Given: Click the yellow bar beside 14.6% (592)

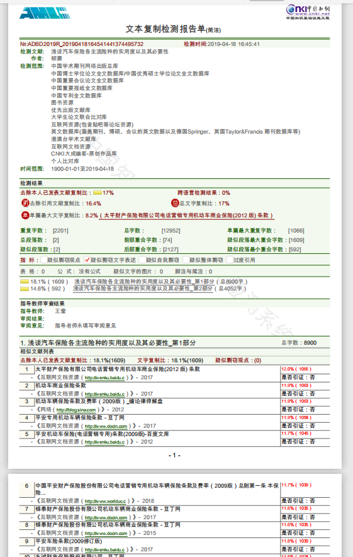Looking at the screenshot, I should (25, 289).
